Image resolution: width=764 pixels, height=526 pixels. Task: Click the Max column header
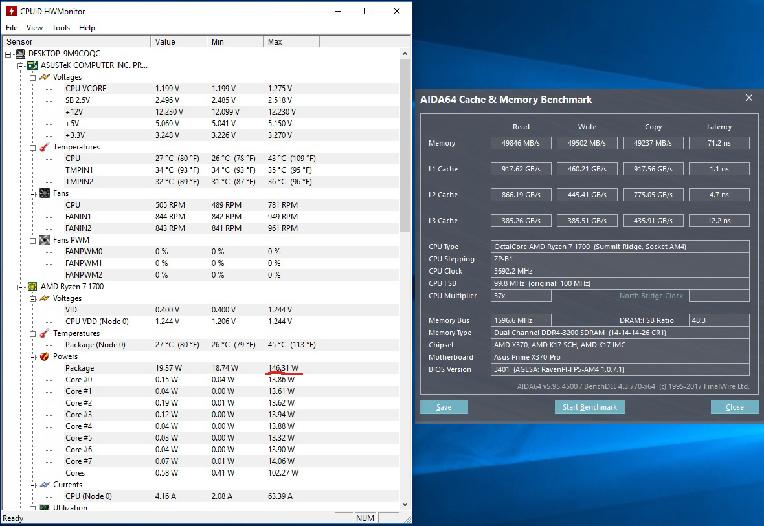(x=291, y=42)
